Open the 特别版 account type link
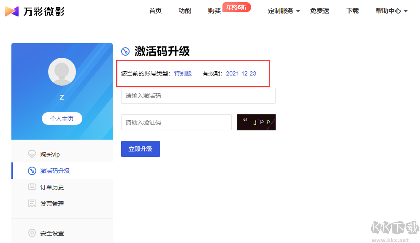The height and width of the screenshot is (243, 420). 183,73
